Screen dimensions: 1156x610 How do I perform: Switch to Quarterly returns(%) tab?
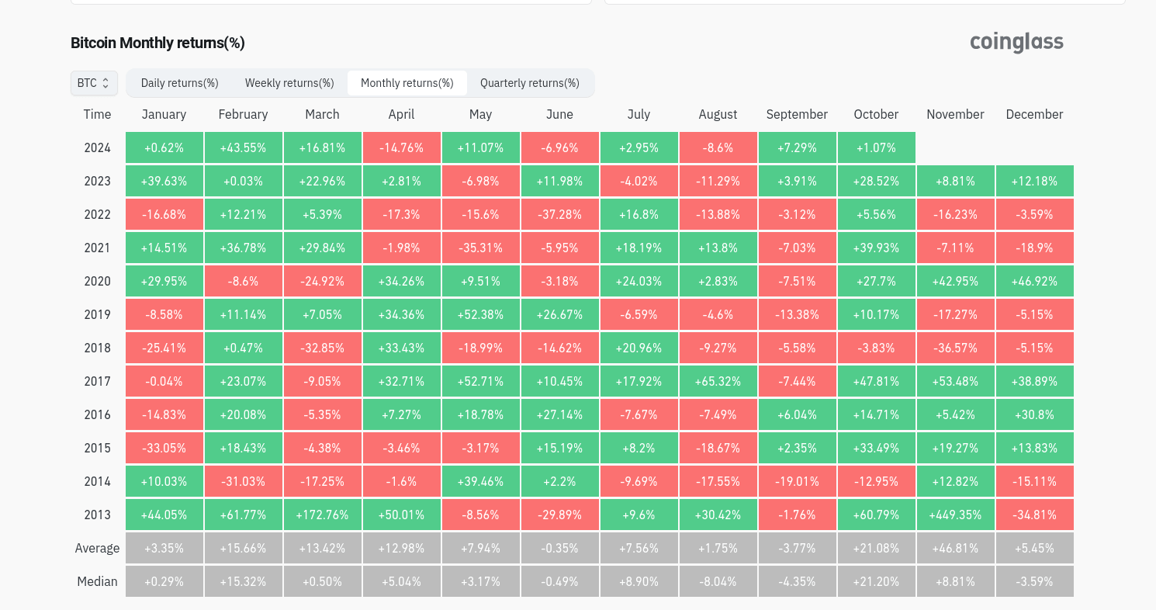(529, 83)
